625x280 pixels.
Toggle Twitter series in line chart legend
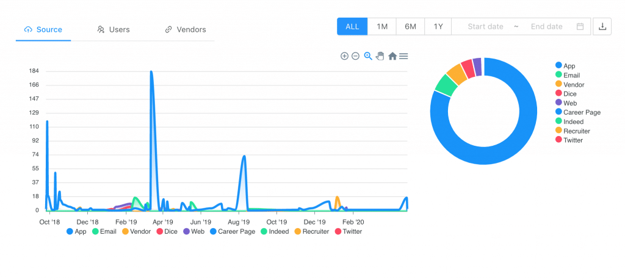pos(349,231)
